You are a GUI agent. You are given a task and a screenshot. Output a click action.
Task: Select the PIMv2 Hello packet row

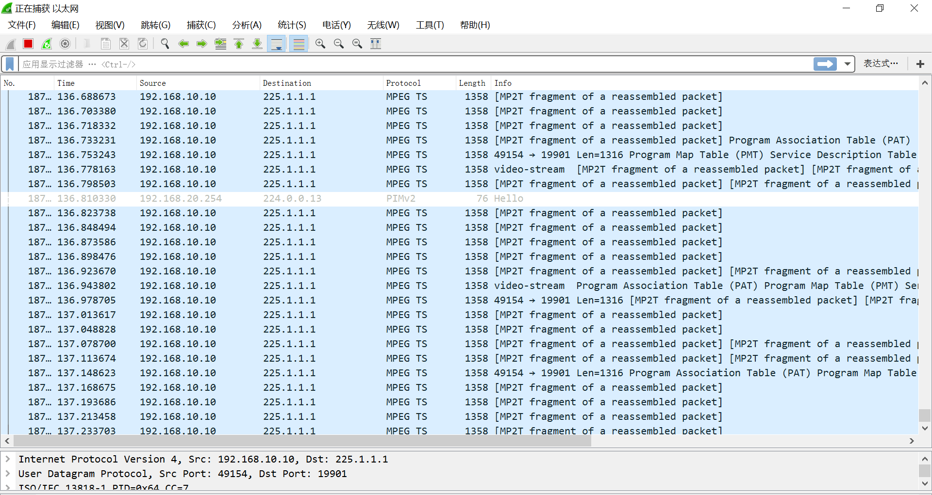click(x=460, y=199)
